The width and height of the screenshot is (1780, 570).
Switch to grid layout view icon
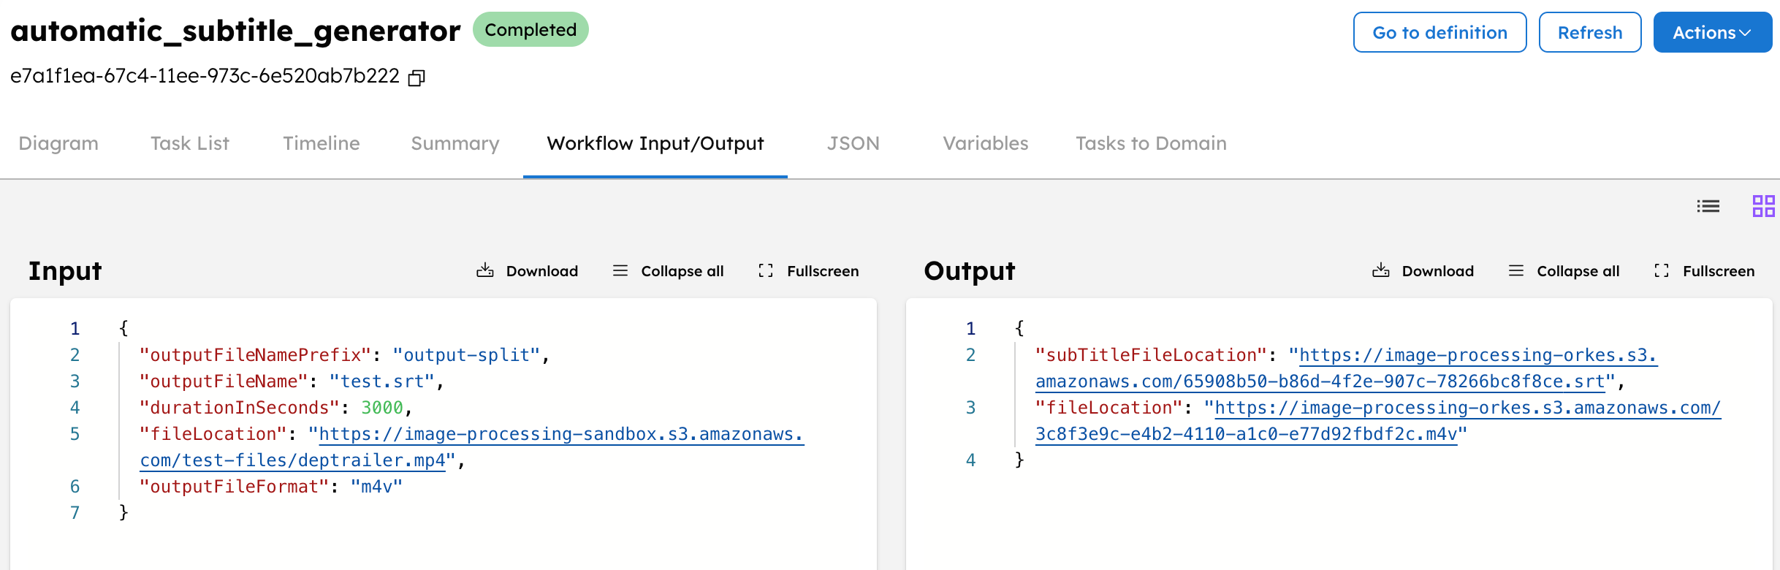(x=1763, y=206)
